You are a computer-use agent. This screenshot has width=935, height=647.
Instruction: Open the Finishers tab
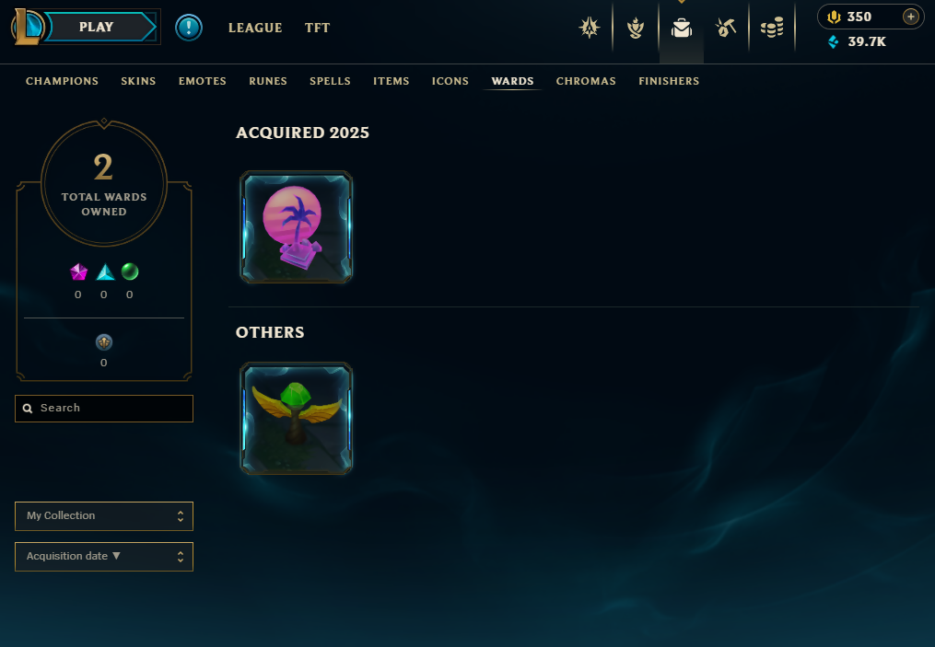click(669, 81)
